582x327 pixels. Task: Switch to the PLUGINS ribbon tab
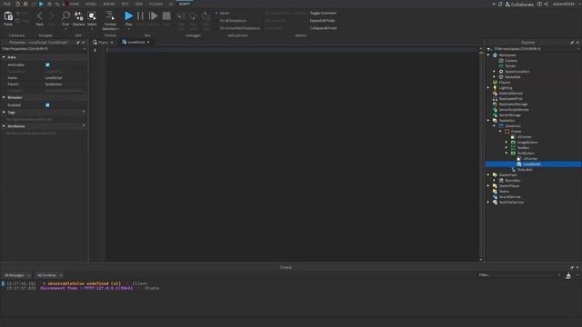156,4
